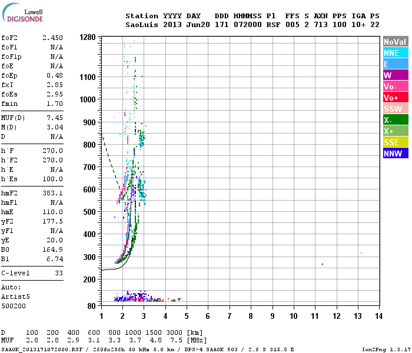Image resolution: width=412 pixels, height=353 pixels.
Task: Click the isolated blue echo near 11 MHz
Action: tap(323, 264)
